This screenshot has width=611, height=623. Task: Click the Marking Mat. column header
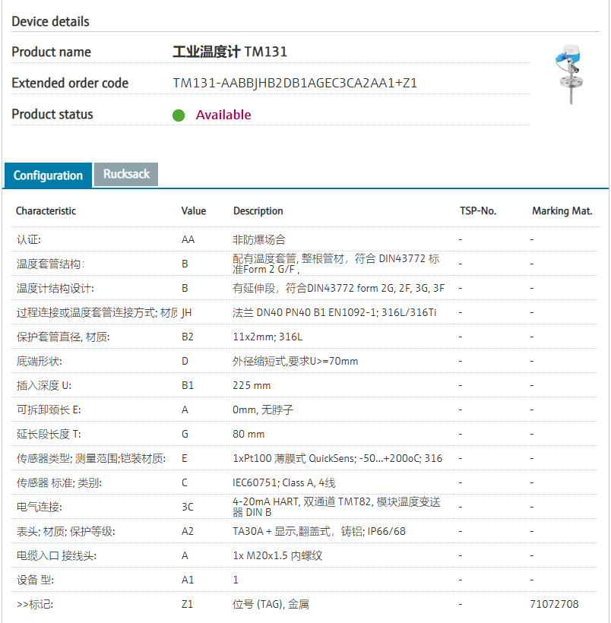pyautogui.click(x=562, y=210)
